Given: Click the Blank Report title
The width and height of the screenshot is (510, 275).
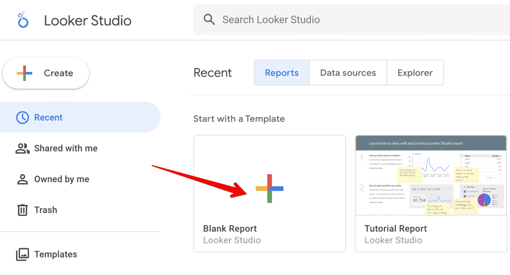Looking at the screenshot, I should (230, 229).
